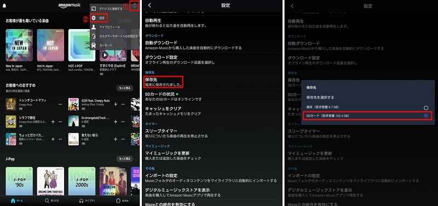Tap マイミュージックを更新 in the undimmed settings list
The height and width of the screenshot is (206, 438).
tap(212, 156)
